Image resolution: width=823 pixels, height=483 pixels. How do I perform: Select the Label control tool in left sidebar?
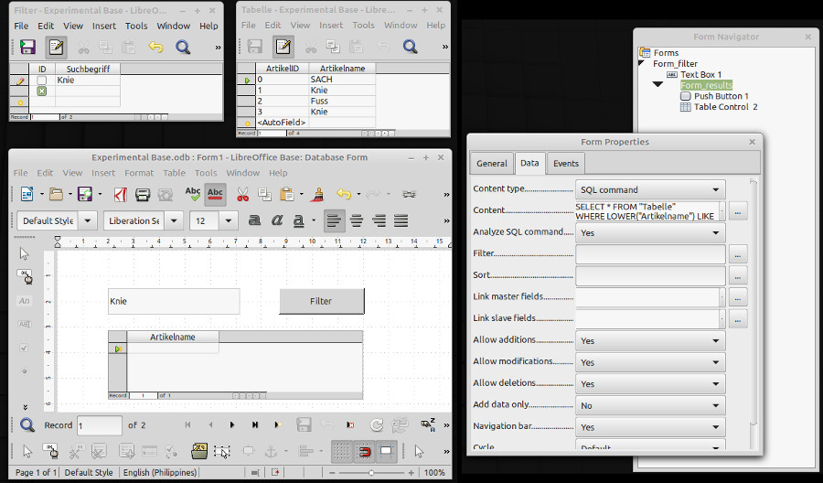click(x=24, y=301)
